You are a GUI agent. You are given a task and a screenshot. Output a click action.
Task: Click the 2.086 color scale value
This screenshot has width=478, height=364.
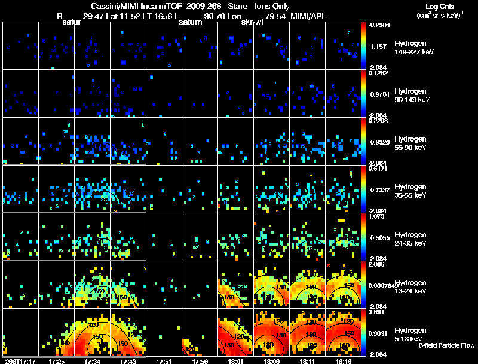(x=376, y=264)
